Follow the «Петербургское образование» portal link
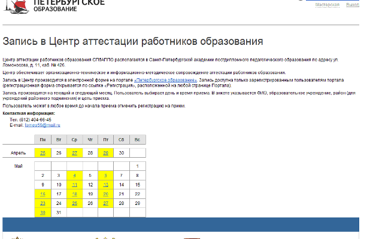The width and height of the screenshot is (373, 239). (166, 80)
